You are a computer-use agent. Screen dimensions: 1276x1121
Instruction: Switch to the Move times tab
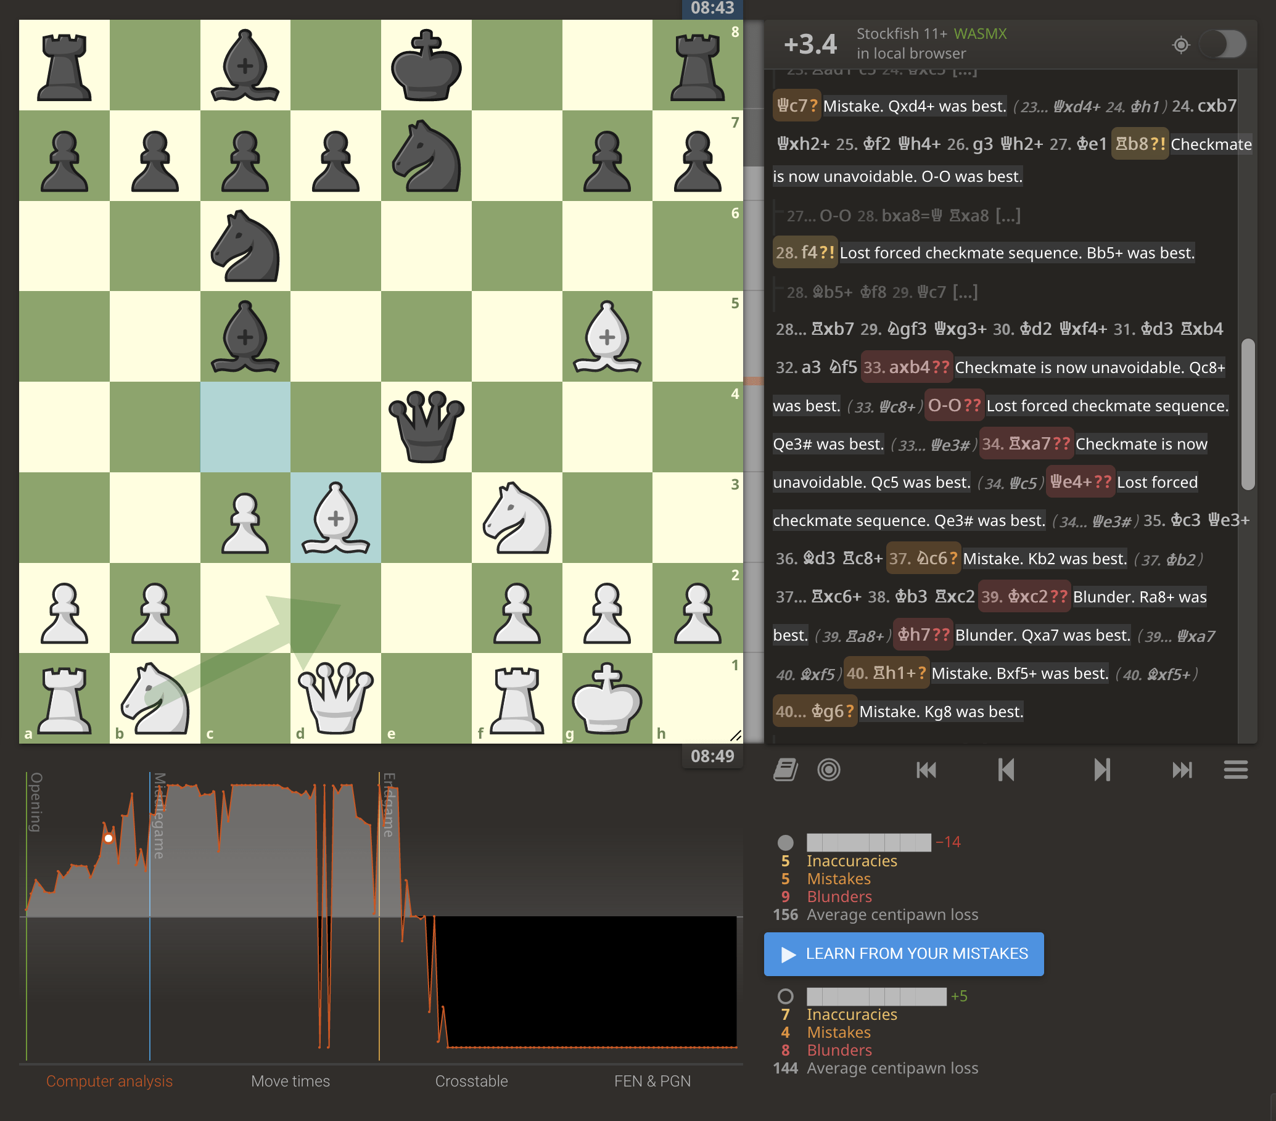coord(291,1081)
